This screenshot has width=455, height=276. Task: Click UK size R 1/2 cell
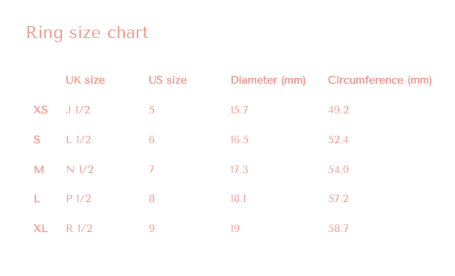79,229
